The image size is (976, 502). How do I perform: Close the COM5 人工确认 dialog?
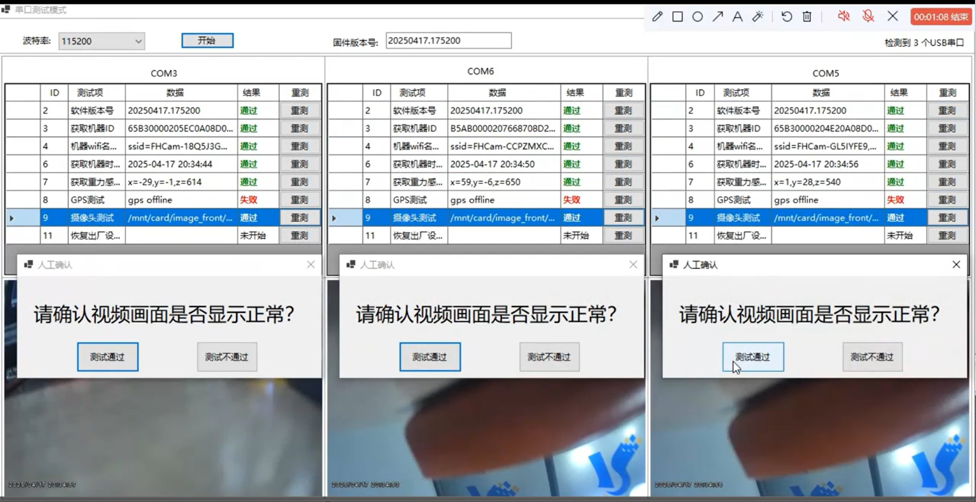pos(956,265)
